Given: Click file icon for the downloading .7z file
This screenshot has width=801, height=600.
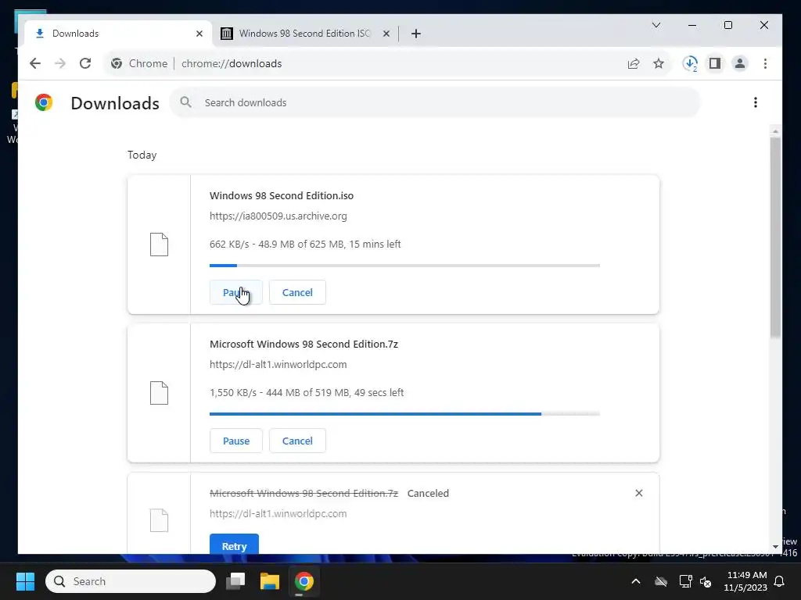Looking at the screenshot, I should coord(159,393).
